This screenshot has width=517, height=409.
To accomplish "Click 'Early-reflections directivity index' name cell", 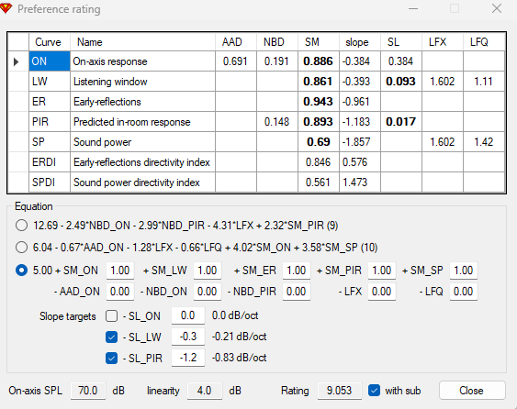I will tap(142, 162).
